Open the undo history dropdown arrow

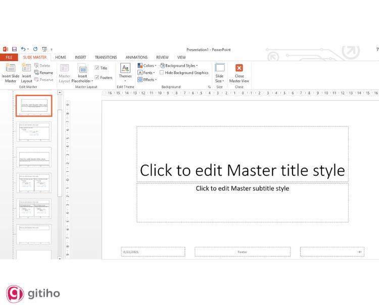click(28, 49)
